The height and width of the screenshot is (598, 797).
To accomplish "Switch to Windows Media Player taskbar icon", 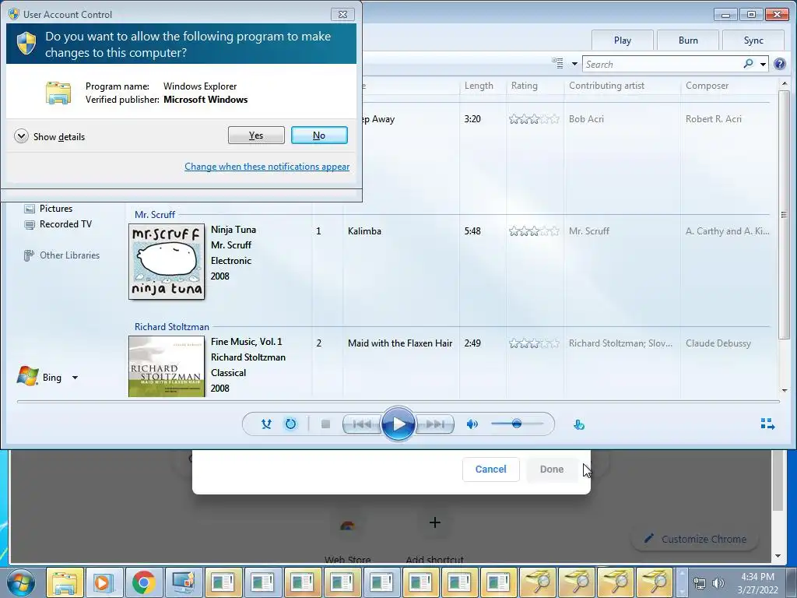I will (x=104, y=582).
